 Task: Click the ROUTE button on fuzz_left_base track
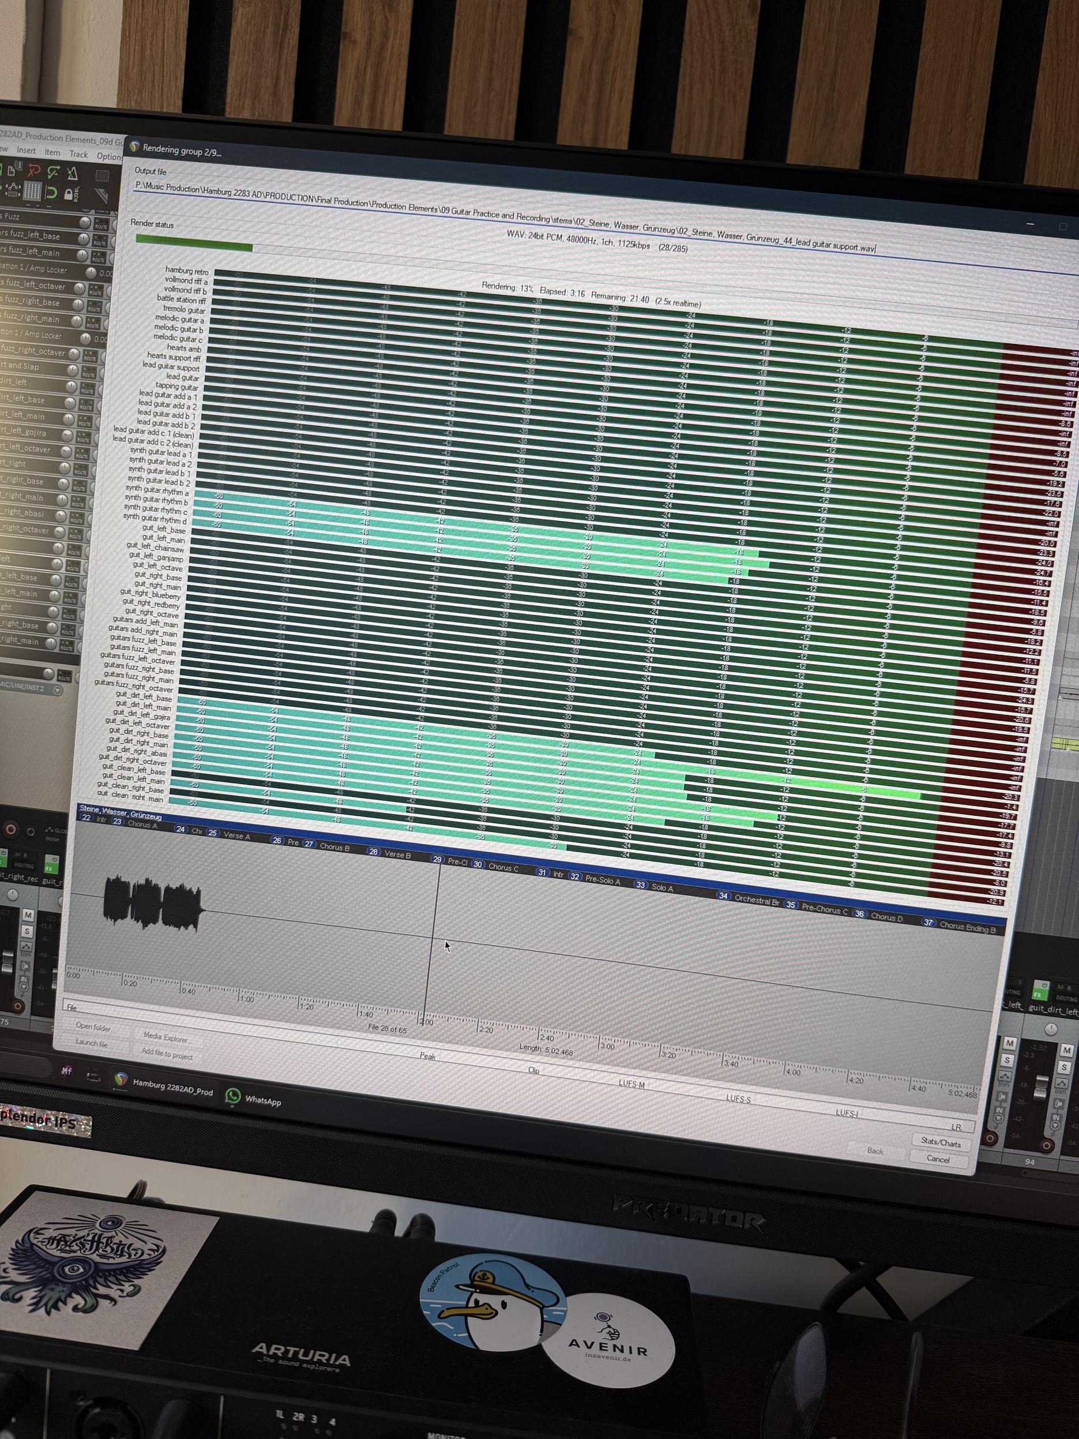[100, 241]
